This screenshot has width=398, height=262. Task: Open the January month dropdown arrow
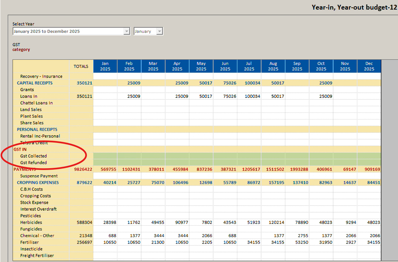(x=160, y=31)
